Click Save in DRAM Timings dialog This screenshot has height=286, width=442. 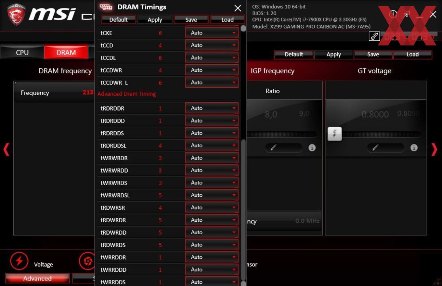191,19
